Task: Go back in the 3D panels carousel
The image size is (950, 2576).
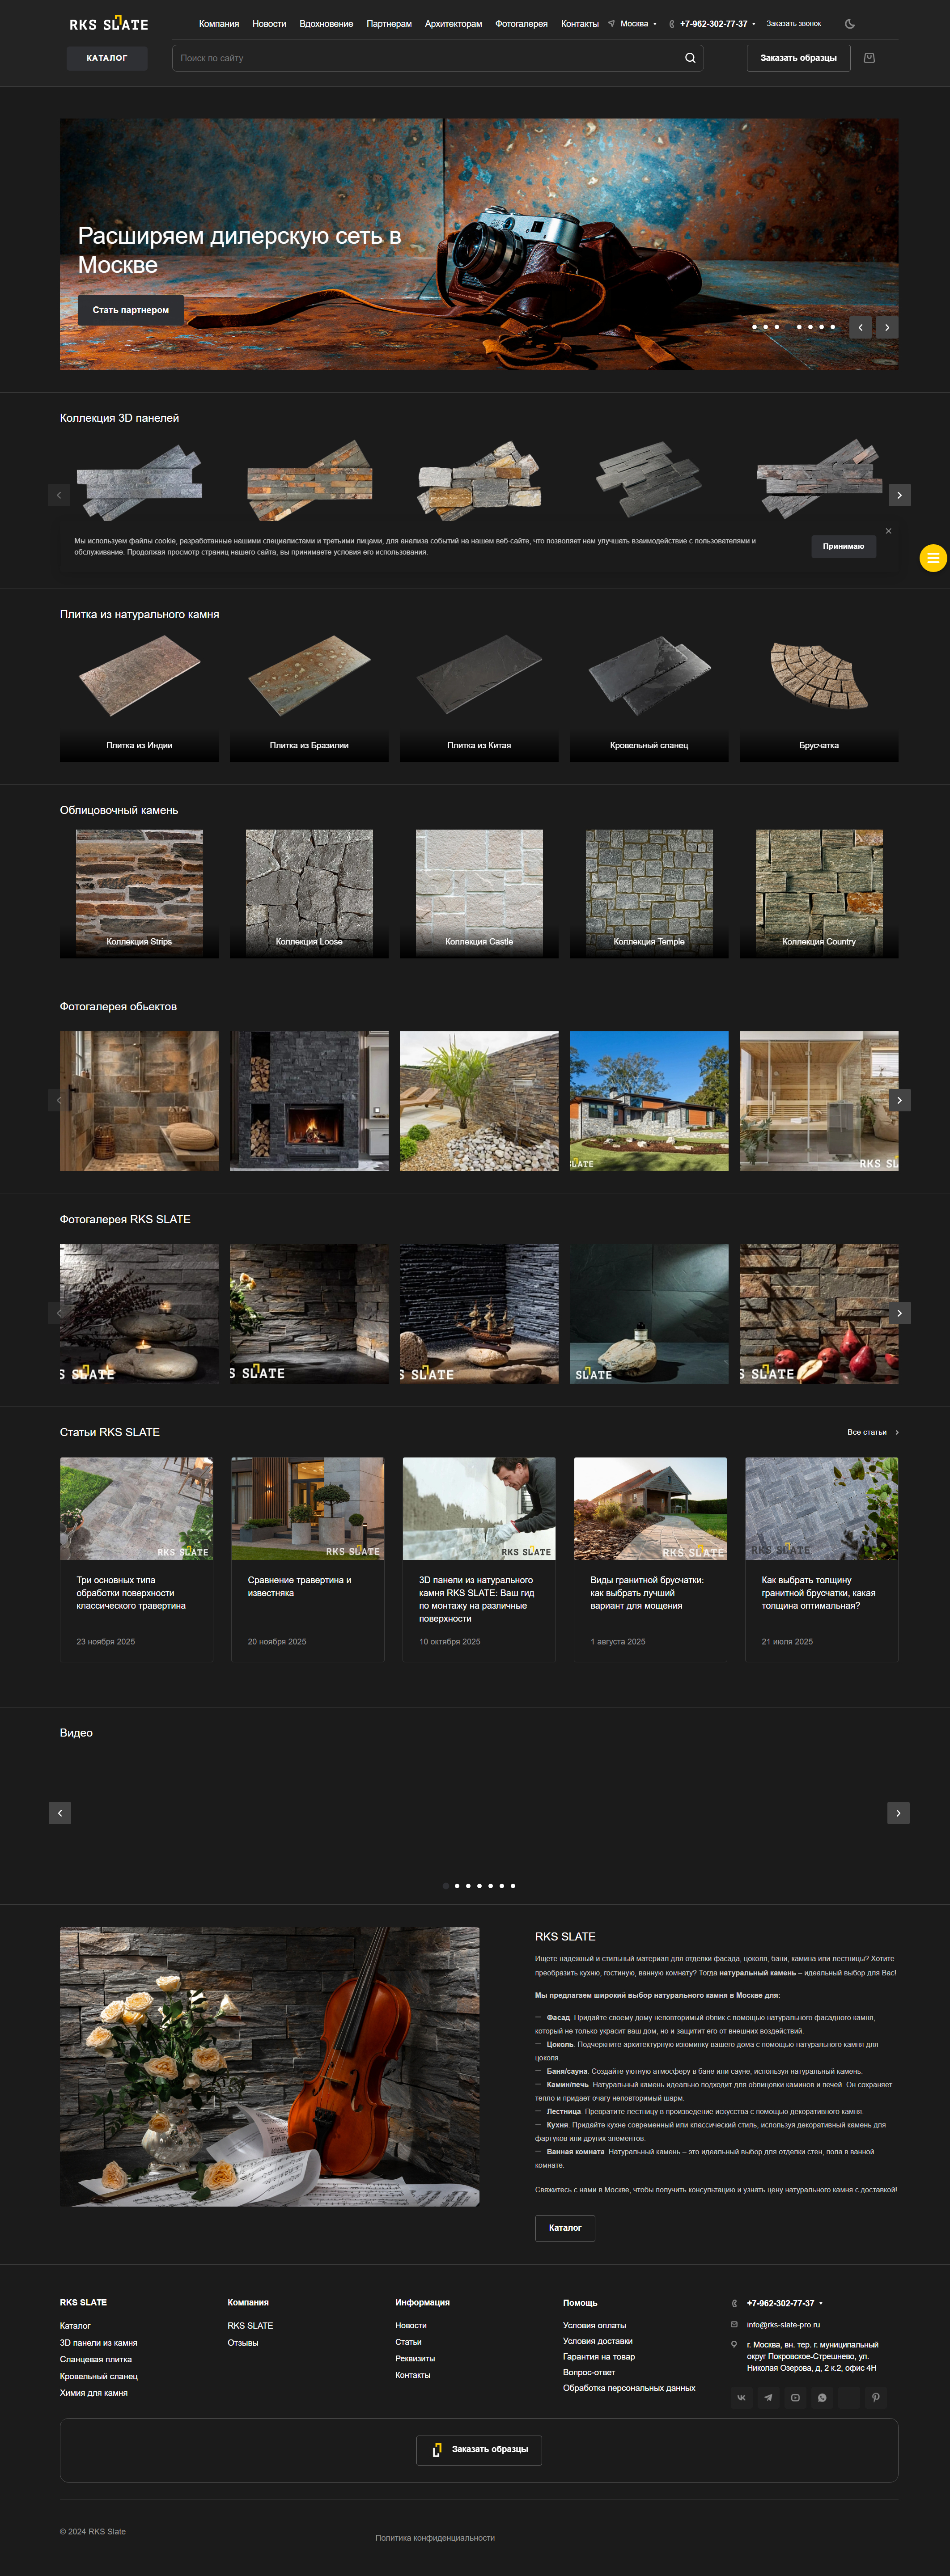Action: [59, 495]
